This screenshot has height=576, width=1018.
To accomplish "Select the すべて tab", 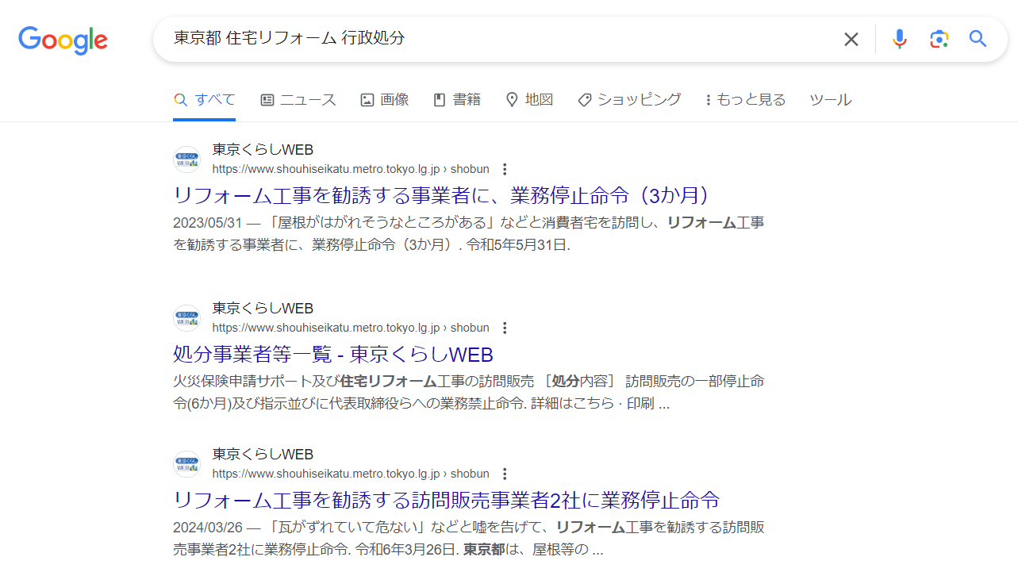I will pyautogui.click(x=205, y=100).
